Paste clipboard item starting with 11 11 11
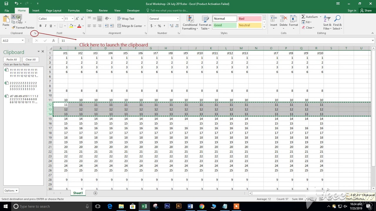 [x=23, y=73]
